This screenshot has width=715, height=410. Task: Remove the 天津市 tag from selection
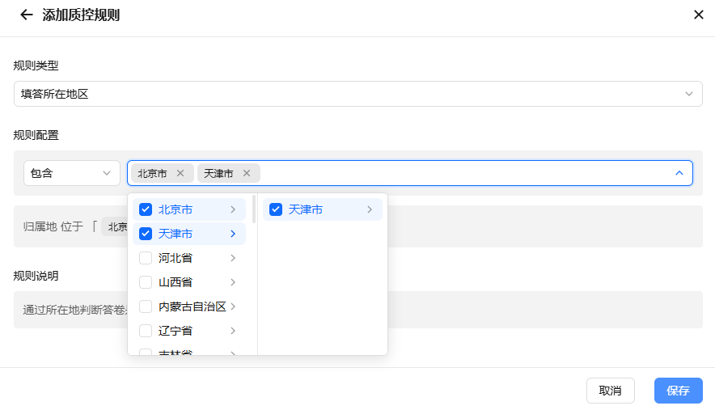point(246,173)
